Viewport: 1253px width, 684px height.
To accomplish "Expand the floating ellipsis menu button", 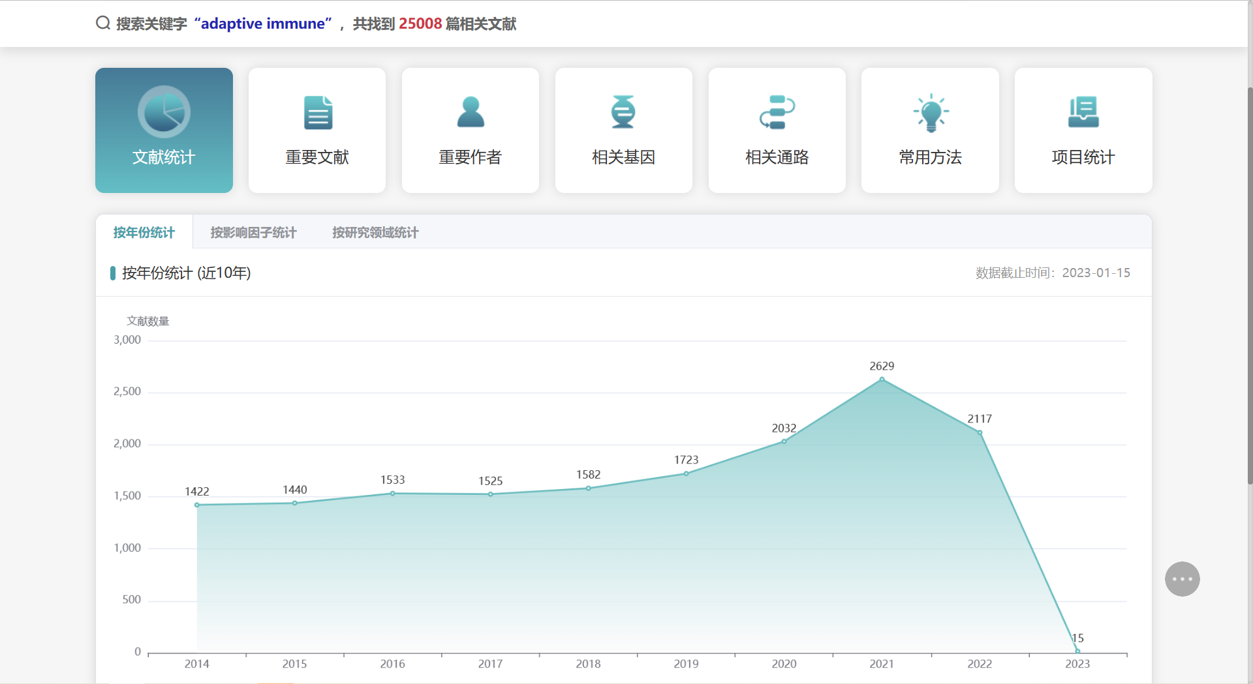I will (x=1182, y=578).
